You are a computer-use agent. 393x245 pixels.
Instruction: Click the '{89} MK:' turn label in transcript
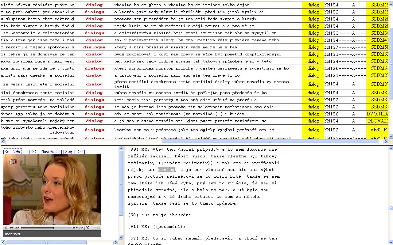coord(138,149)
